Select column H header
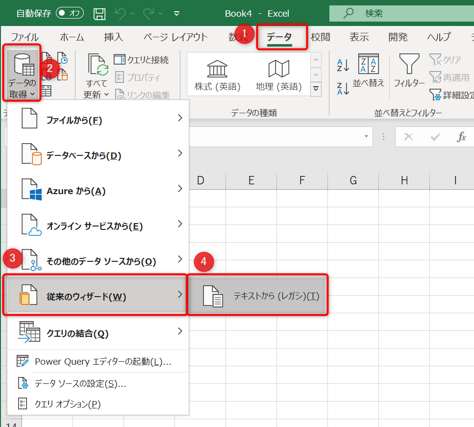This screenshot has width=474, height=427. 404,180
